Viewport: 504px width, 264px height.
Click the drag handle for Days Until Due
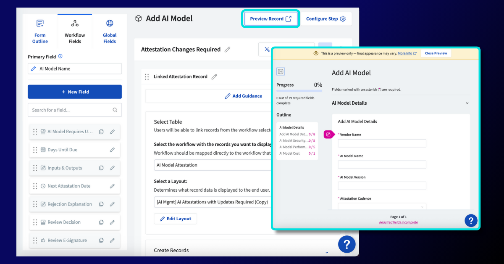pyautogui.click(x=35, y=150)
